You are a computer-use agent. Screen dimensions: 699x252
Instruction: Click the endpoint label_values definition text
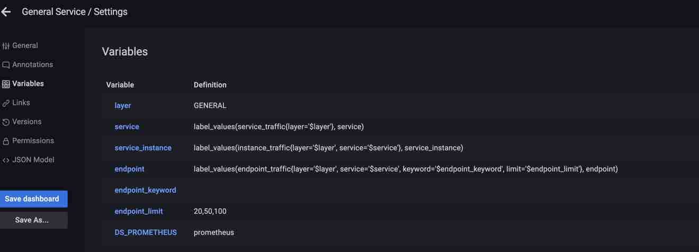[x=406, y=169]
